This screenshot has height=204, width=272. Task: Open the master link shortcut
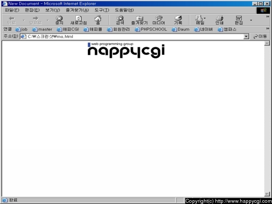click(42, 29)
